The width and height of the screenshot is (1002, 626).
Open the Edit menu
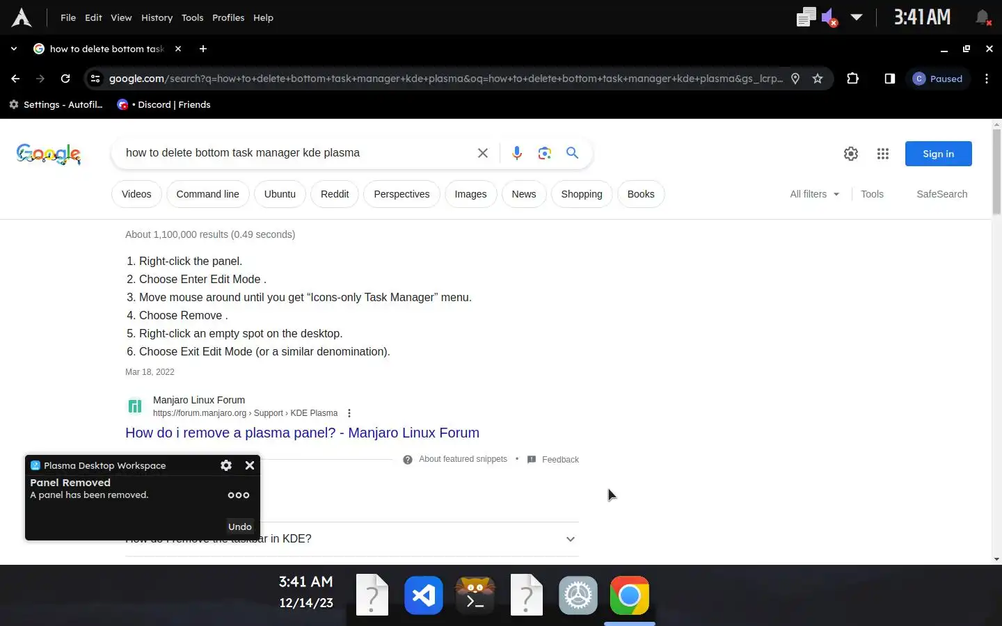coord(93,17)
